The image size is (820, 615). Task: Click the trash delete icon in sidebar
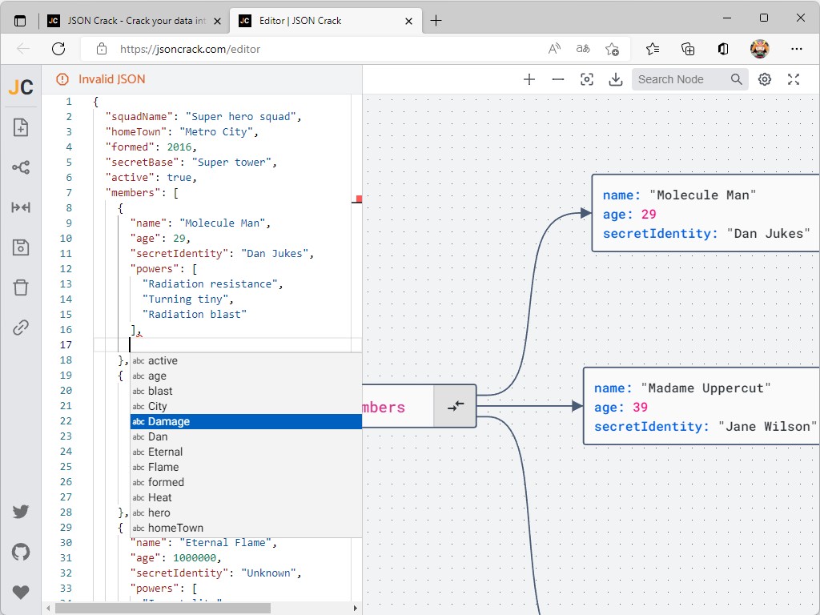pyautogui.click(x=21, y=287)
